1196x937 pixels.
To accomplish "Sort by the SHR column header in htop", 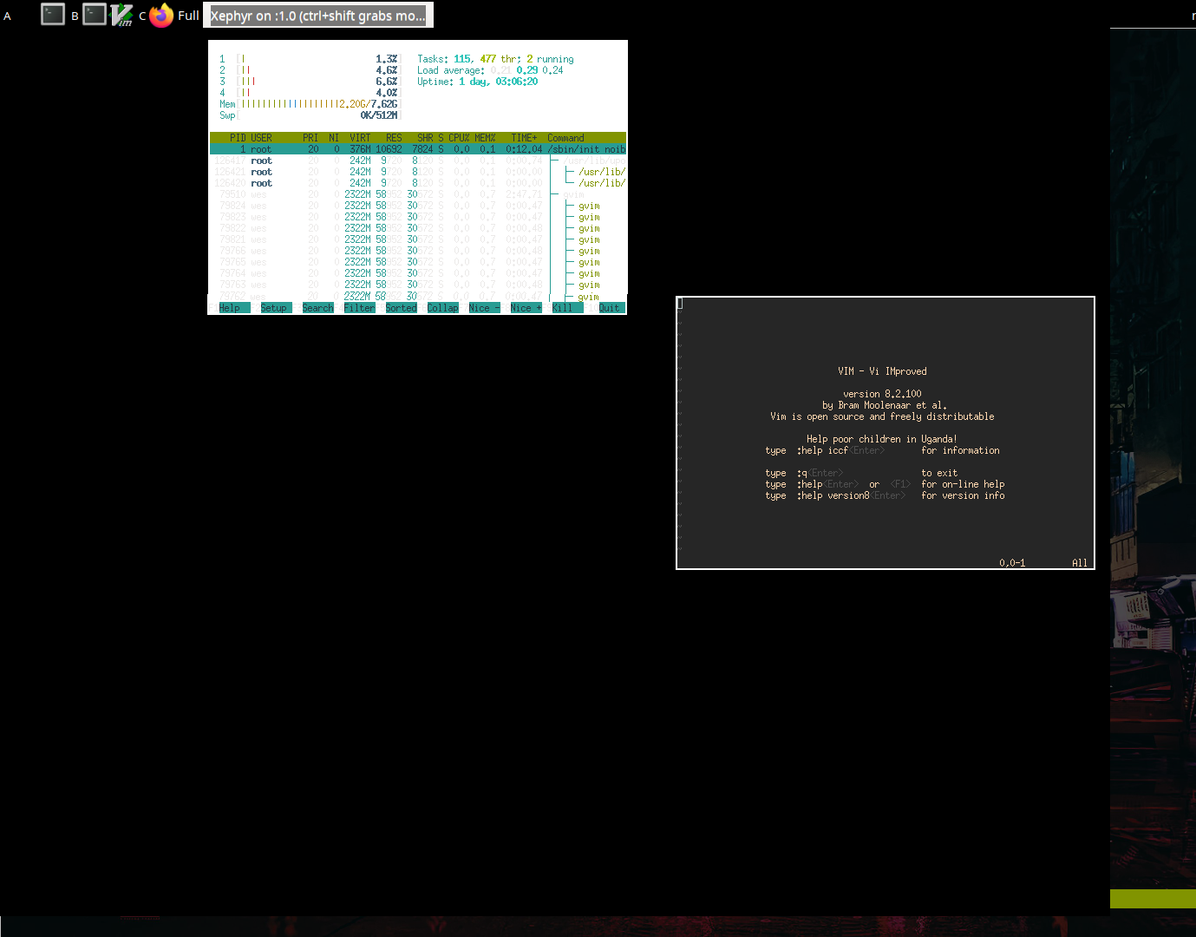I will (425, 138).
